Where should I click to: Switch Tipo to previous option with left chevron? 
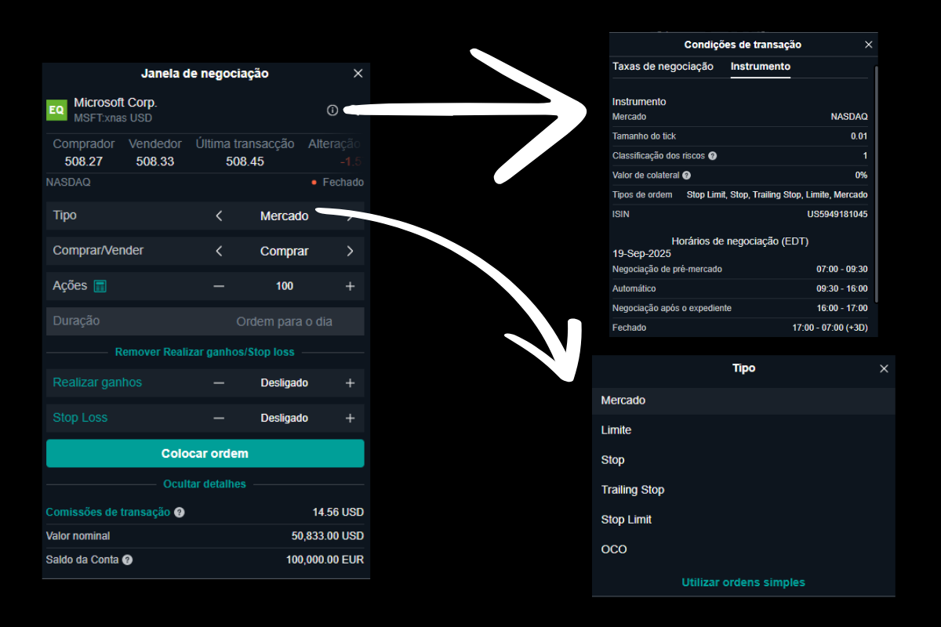pos(219,216)
